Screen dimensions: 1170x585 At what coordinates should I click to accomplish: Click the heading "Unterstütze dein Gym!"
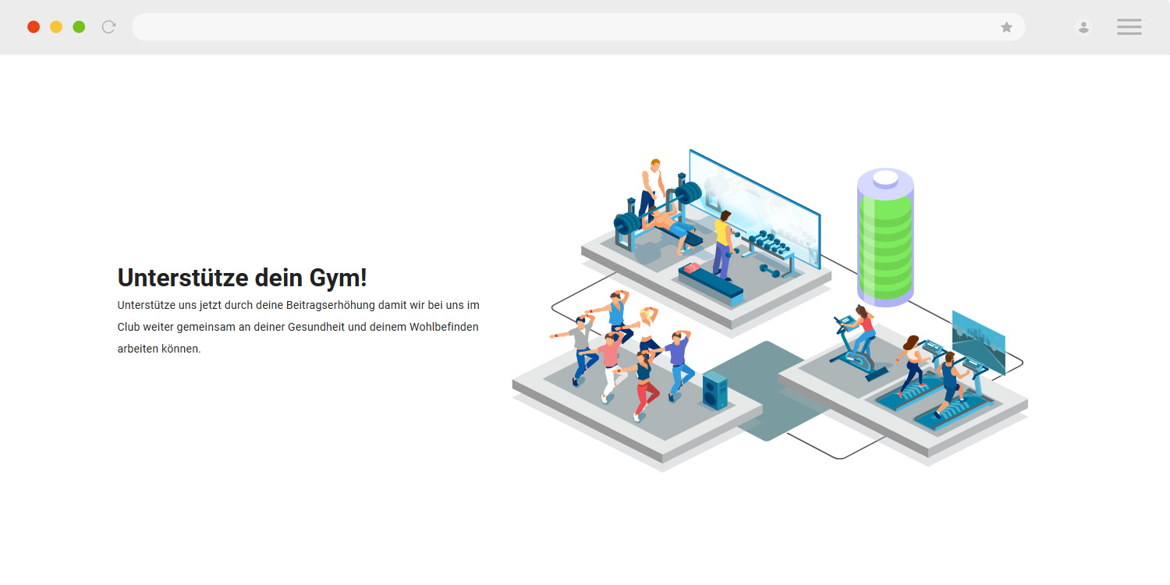242,278
